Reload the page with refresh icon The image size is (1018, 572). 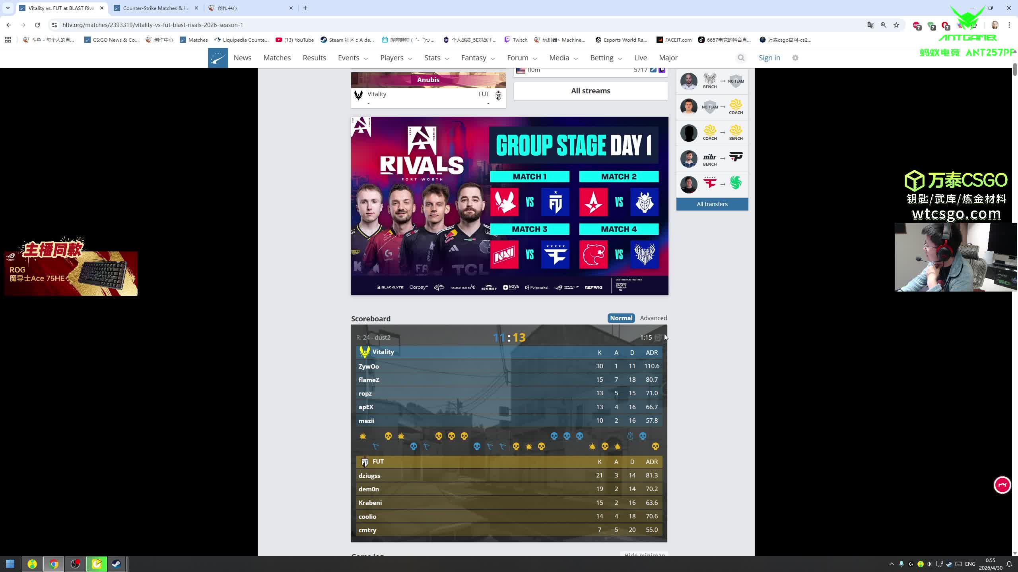pyautogui.click(x=37, y=25)
